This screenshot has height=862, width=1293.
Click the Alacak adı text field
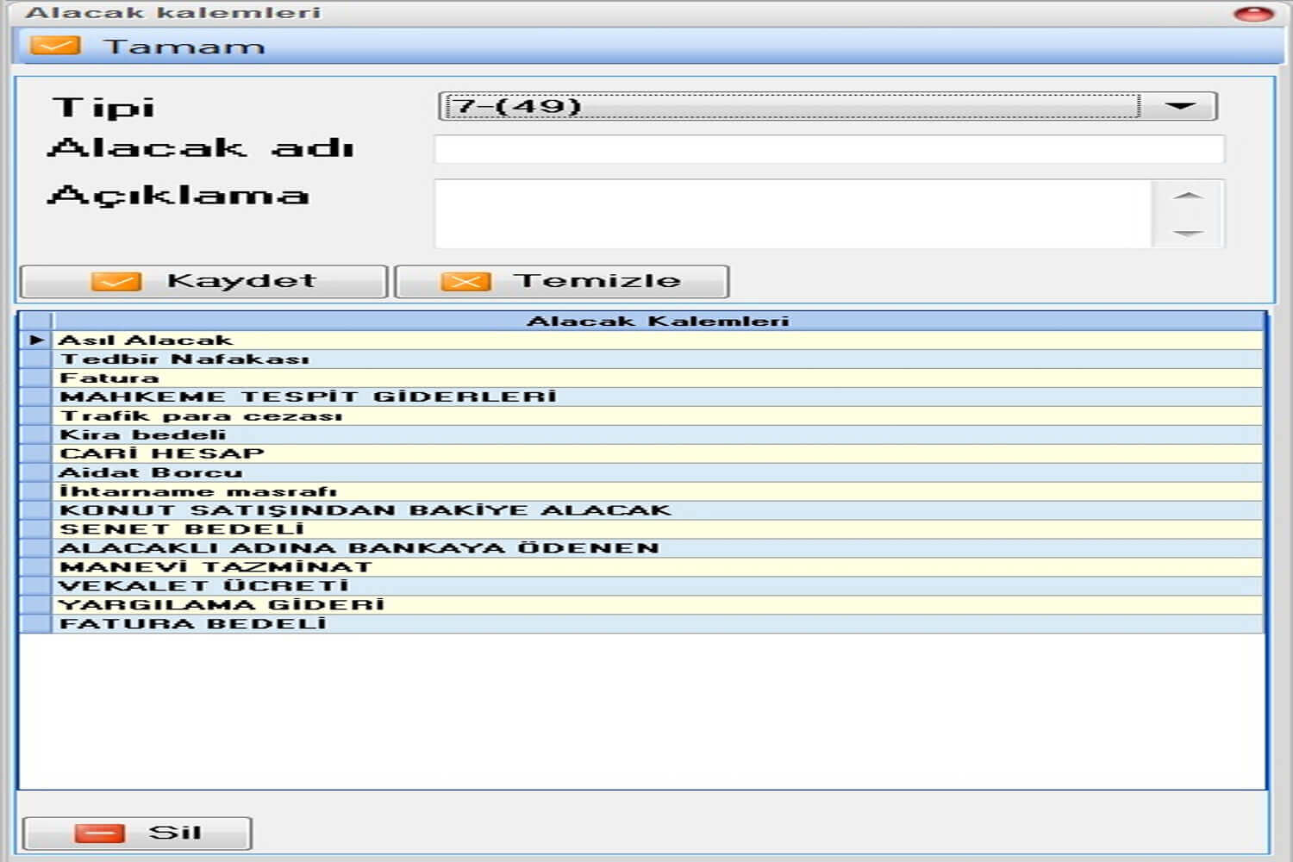coord(828,149)
